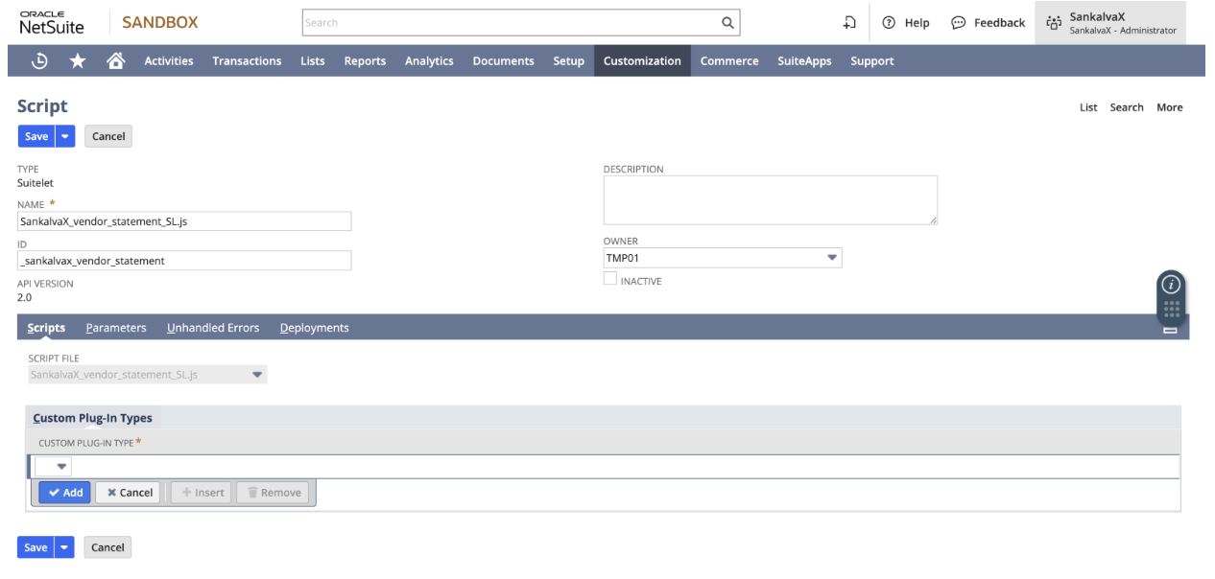Screen dimensions: 1215x579
Task: Open the Shortcuts star icon
Action: [x=78, y=60]
